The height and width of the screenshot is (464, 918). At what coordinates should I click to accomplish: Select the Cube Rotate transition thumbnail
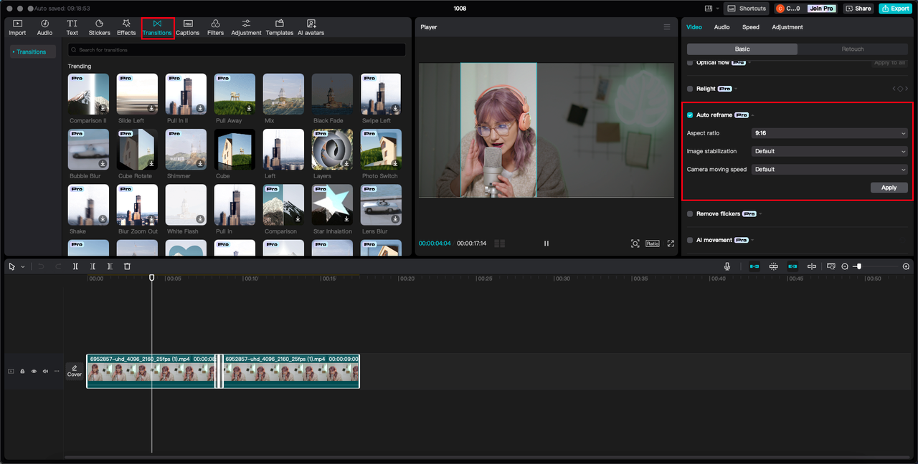(136, 150)
